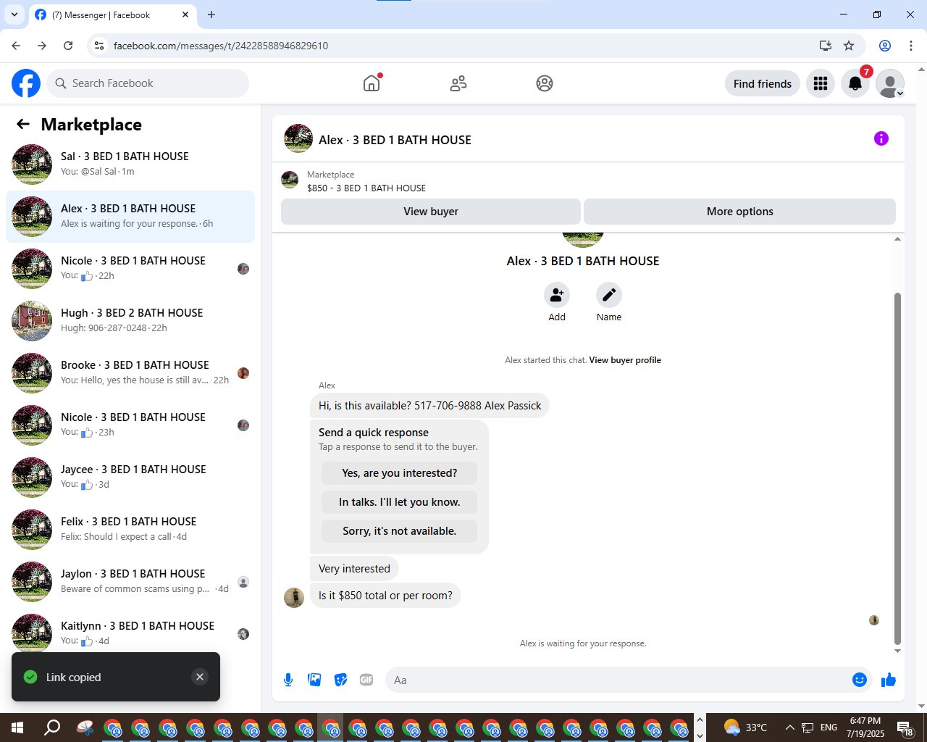Send a voice clip with microphone icon
The height and width of the screenshot is (742, 927).
point(288,680)
